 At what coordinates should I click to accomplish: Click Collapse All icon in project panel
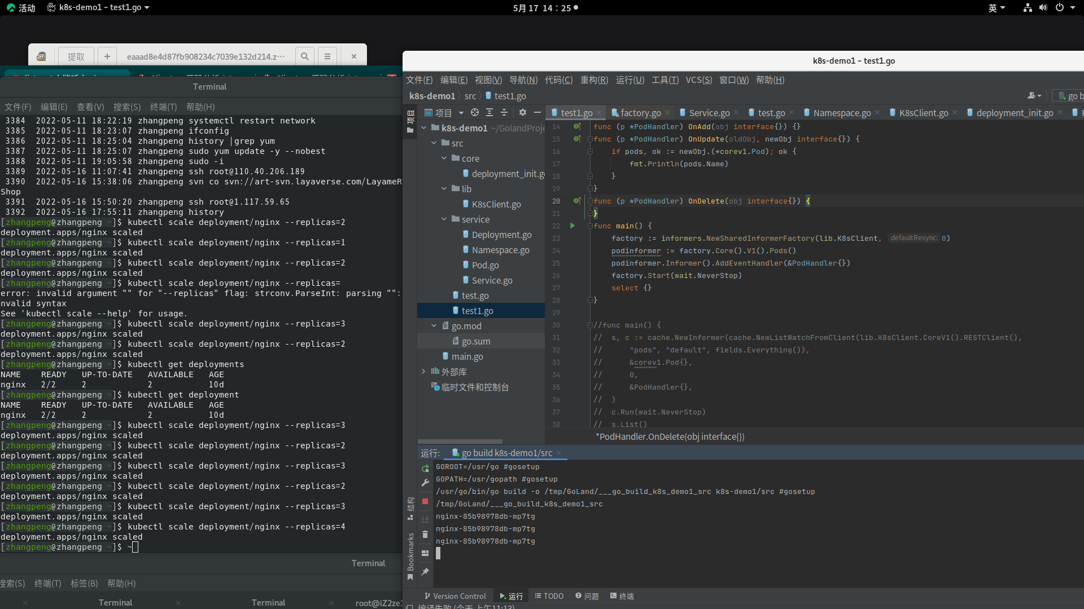coord(504,113)
